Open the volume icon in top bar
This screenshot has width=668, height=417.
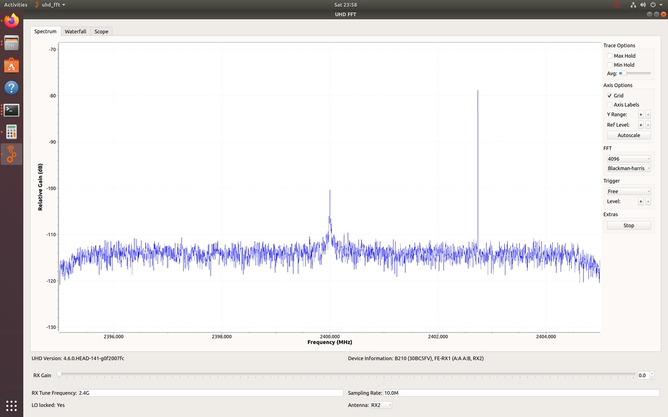(x=644, y=4)
